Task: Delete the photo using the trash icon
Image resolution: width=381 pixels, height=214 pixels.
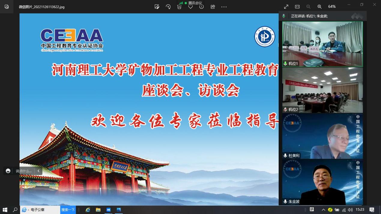Action: 179,7
